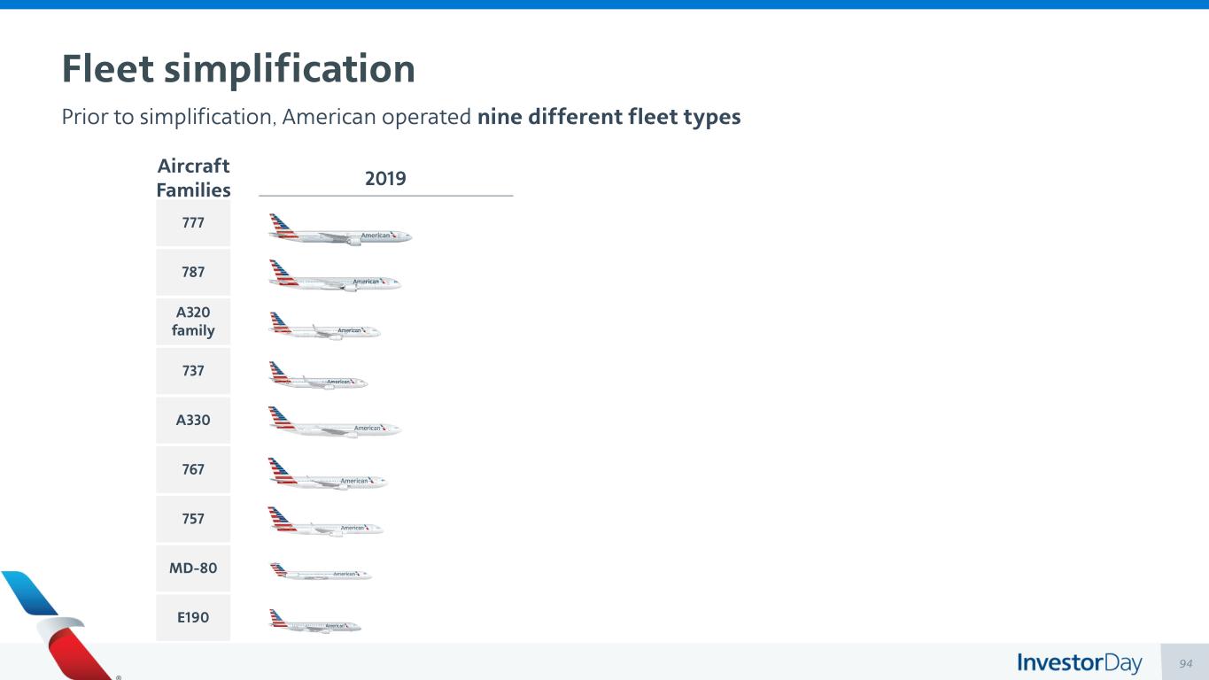Viewport: 1209px width, 680px height.
Task: Select the 'nine different fleet types' bold text
Action: pyautogui.click(x=608, y=117)
